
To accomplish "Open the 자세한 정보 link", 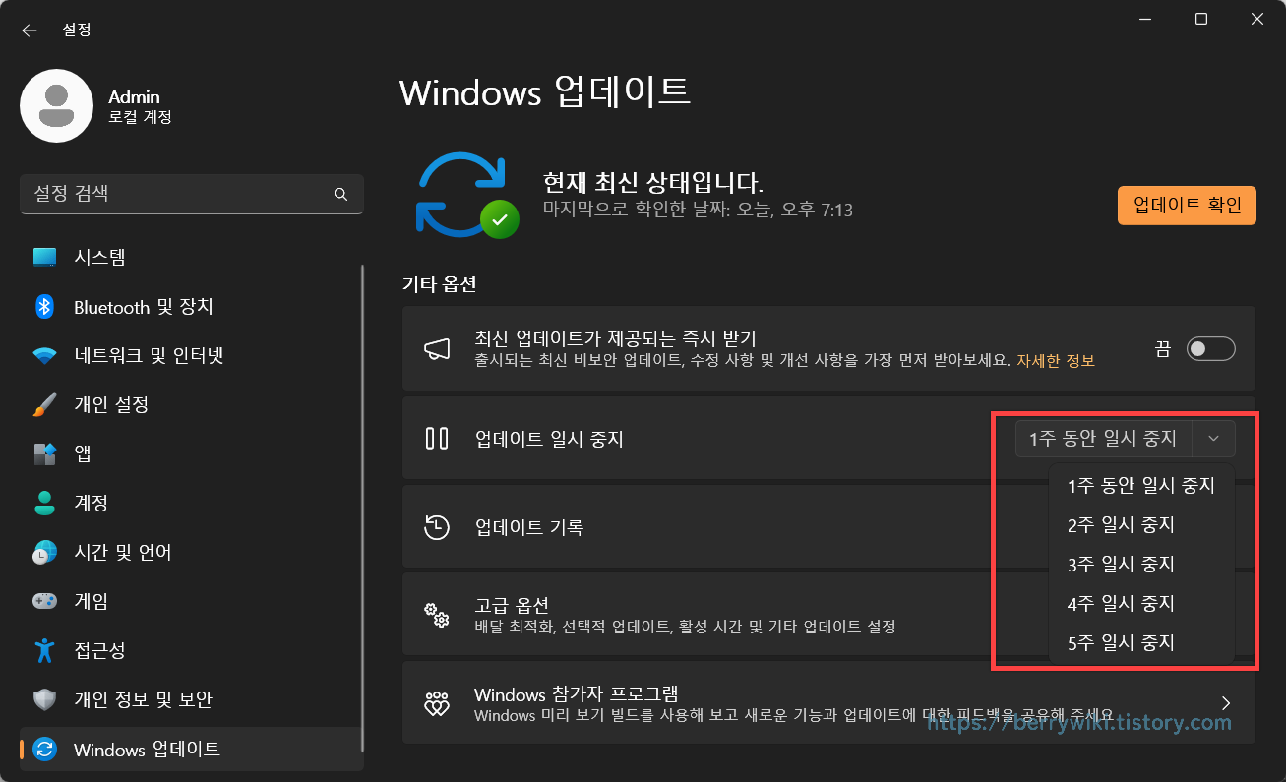I will pos(1057,360).
